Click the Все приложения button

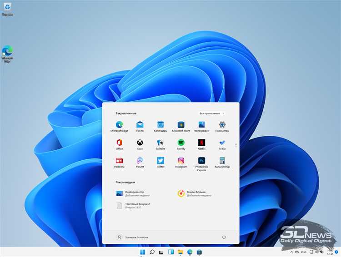tap(212, 114)
